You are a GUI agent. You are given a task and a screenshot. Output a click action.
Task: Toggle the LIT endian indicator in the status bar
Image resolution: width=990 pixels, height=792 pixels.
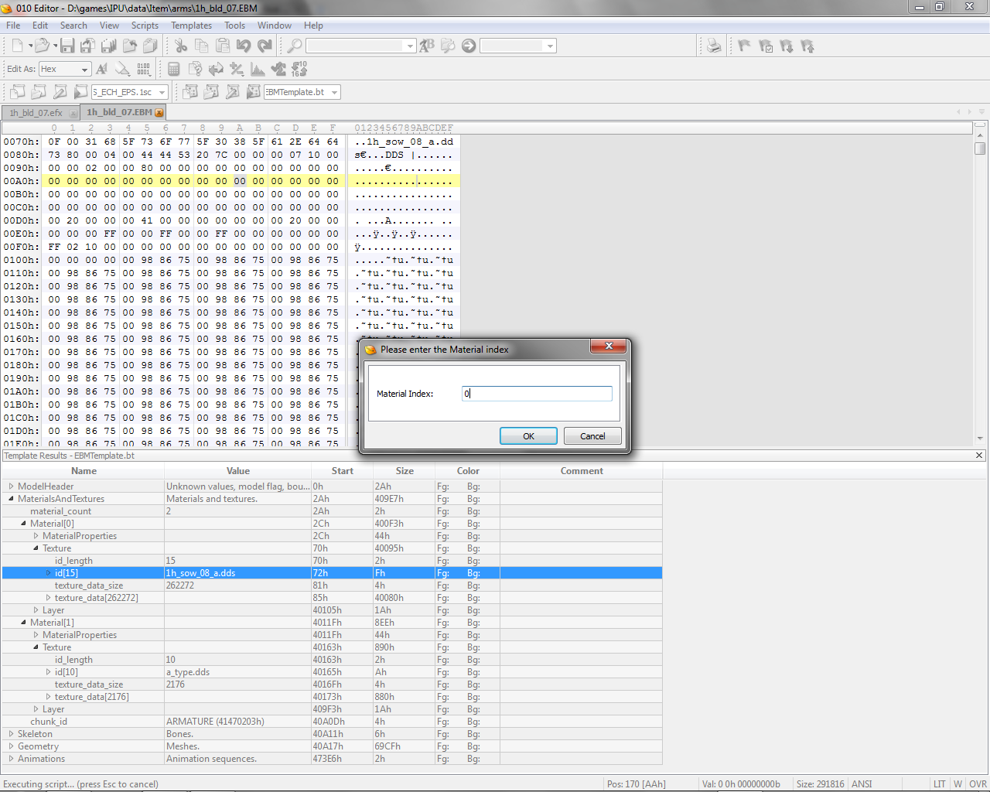tap(939, 783)
